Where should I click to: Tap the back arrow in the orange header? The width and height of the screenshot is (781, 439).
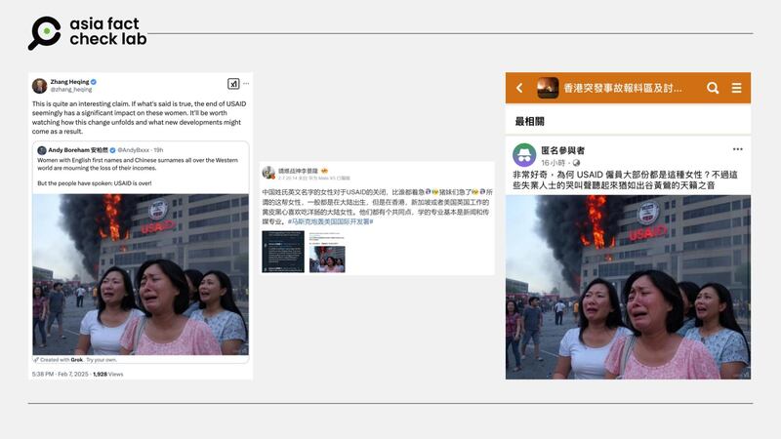pos(519,88)
